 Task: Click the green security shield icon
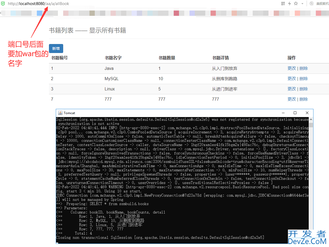(x=3, y=3)
